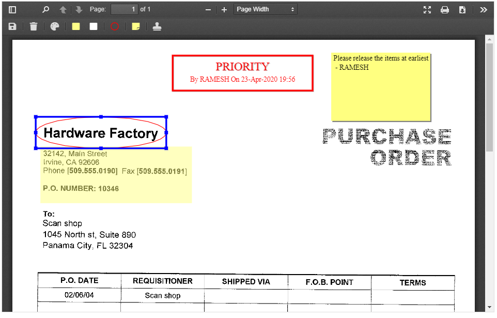Print the purchase order document
The image size is (497, 318).
tap(444, 9)
